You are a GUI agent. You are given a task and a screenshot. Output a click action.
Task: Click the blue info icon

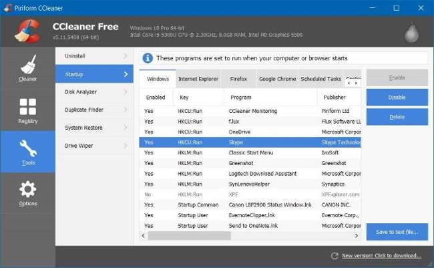click(x=148, y=58)
